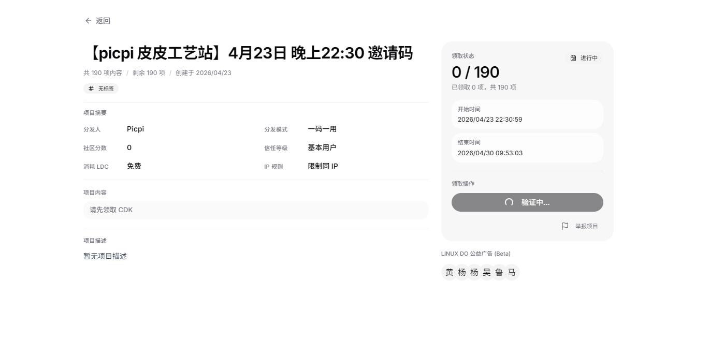The image size is (724, 354).
Task: Click the first 杨 avatar
Action: 462,272
